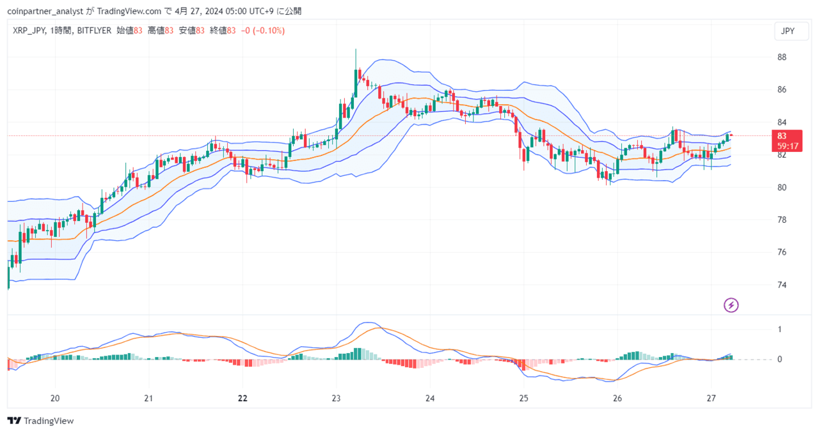
Task: Click date label 25 on time axis
Action: 523,399
